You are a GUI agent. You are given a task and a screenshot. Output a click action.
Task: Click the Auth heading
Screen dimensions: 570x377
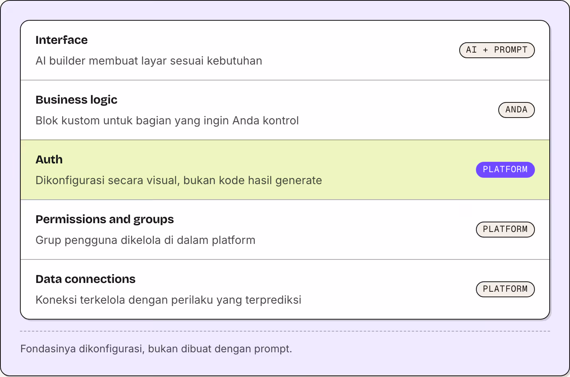[49, 159]
